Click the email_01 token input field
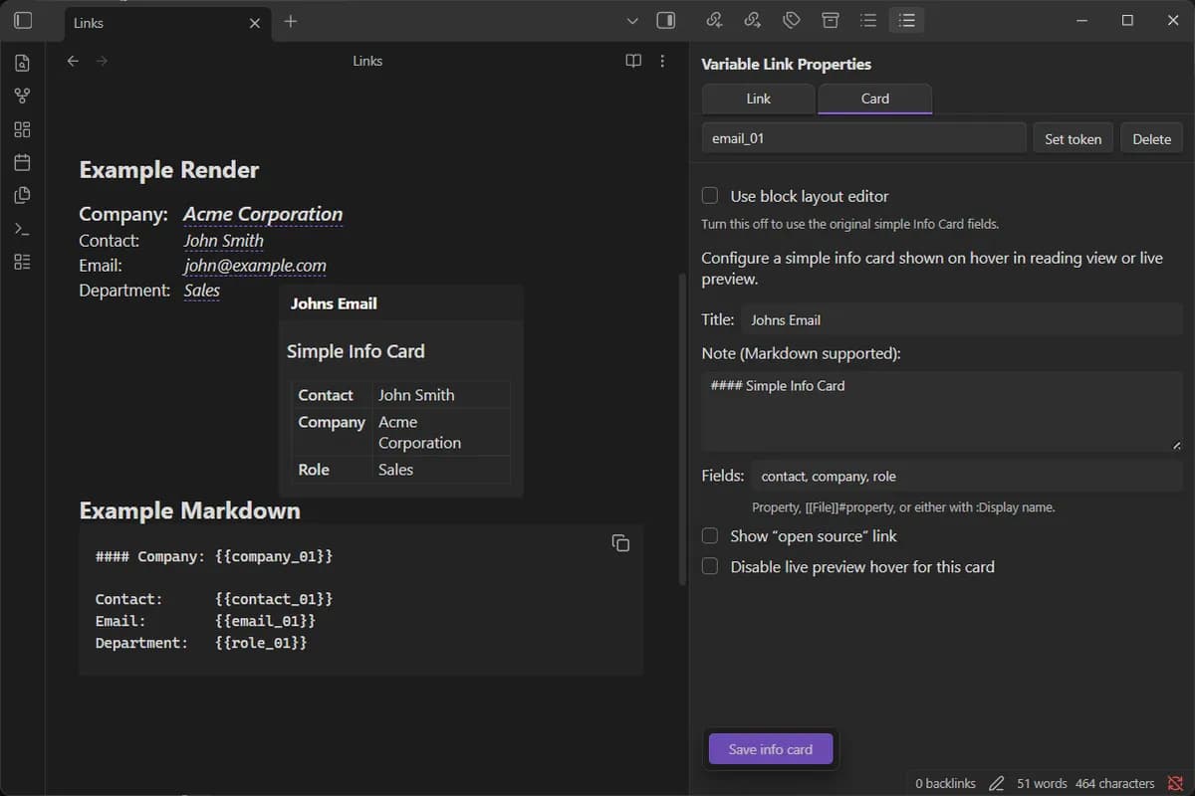Viewport: 1195px width, 796px height. pyautogui.click(x=863, y=138)
